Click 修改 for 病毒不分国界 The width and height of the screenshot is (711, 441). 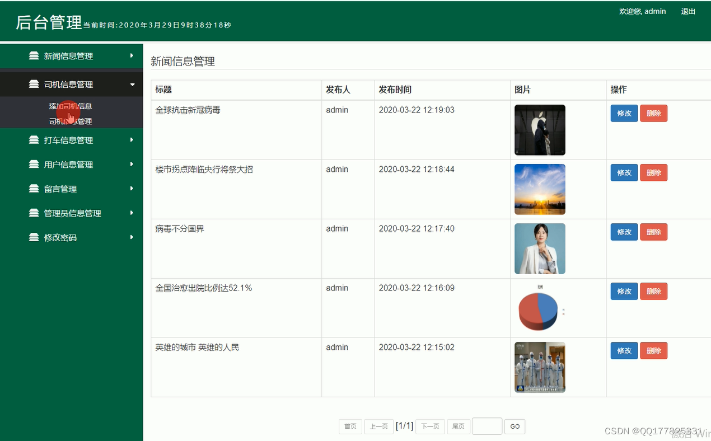(624, 232)
